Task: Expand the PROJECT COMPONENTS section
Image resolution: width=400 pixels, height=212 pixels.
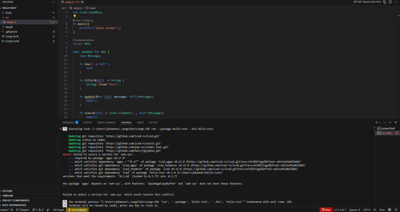Action: pyautogui.click(x=16, y=200)
